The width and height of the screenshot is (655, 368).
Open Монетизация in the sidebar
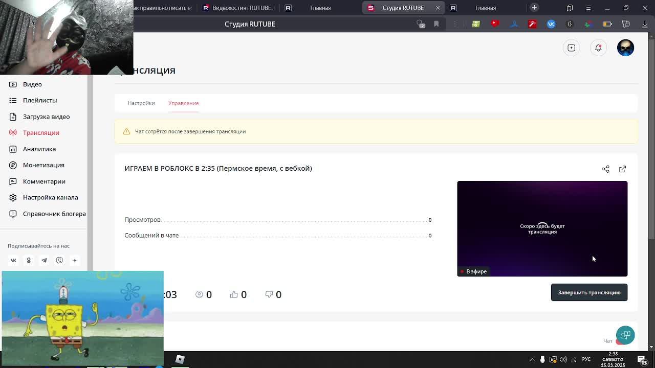43,165
